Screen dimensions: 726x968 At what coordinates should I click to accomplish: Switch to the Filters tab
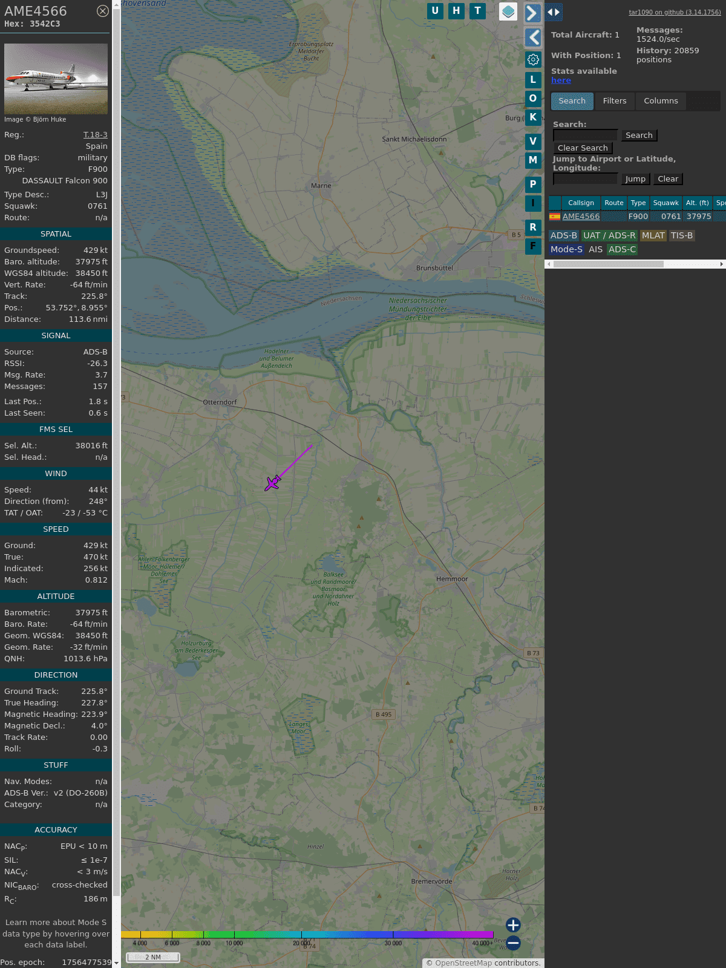pos(615,101)
